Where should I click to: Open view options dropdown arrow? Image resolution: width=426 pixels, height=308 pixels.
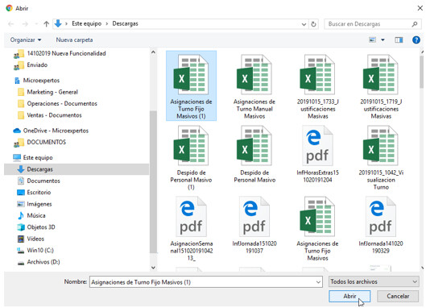(x=383, y=40)
